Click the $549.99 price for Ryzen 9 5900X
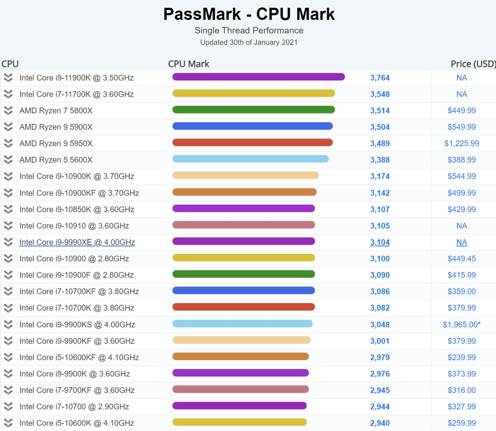Screen dimensions: 496x431 click(462, 127)
